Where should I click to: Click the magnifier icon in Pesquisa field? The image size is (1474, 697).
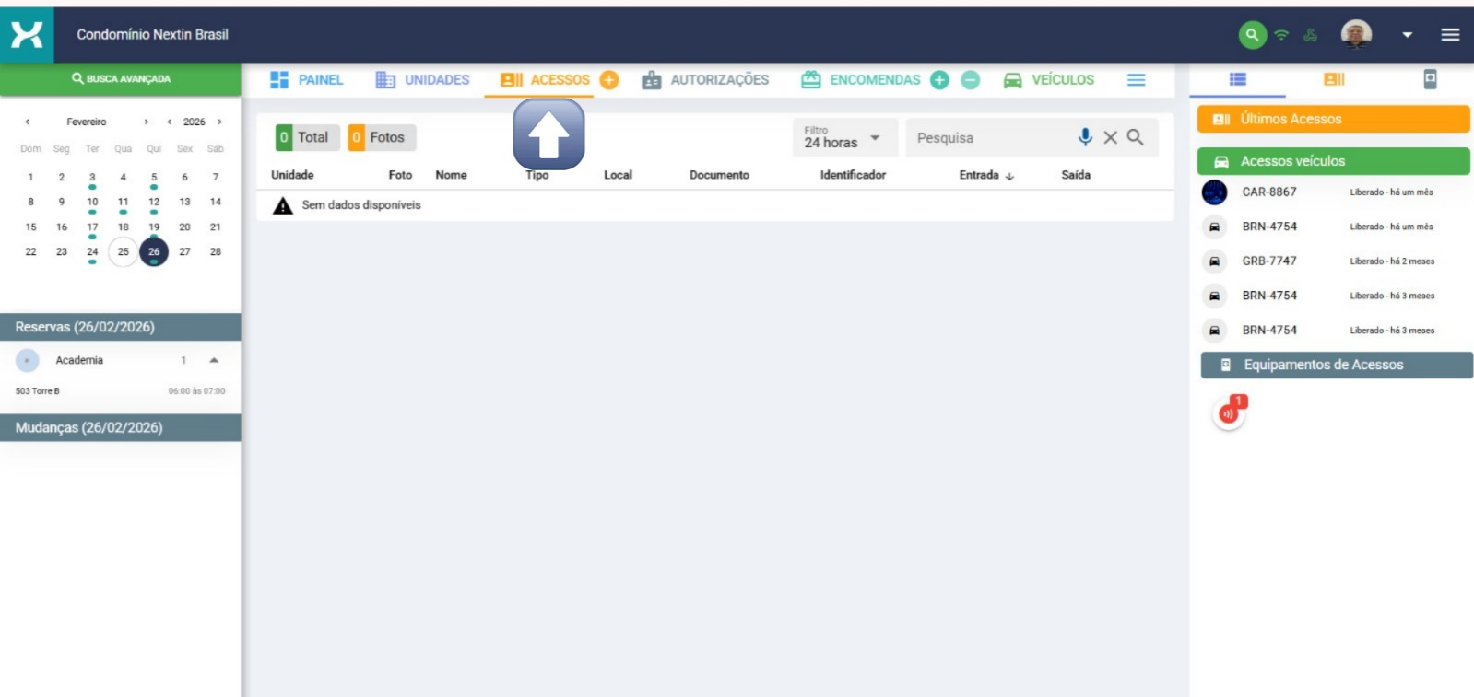1135,137
